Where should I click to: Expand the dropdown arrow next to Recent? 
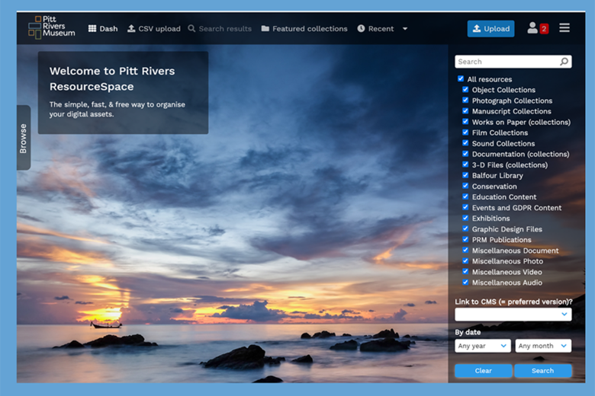point(405,29)
